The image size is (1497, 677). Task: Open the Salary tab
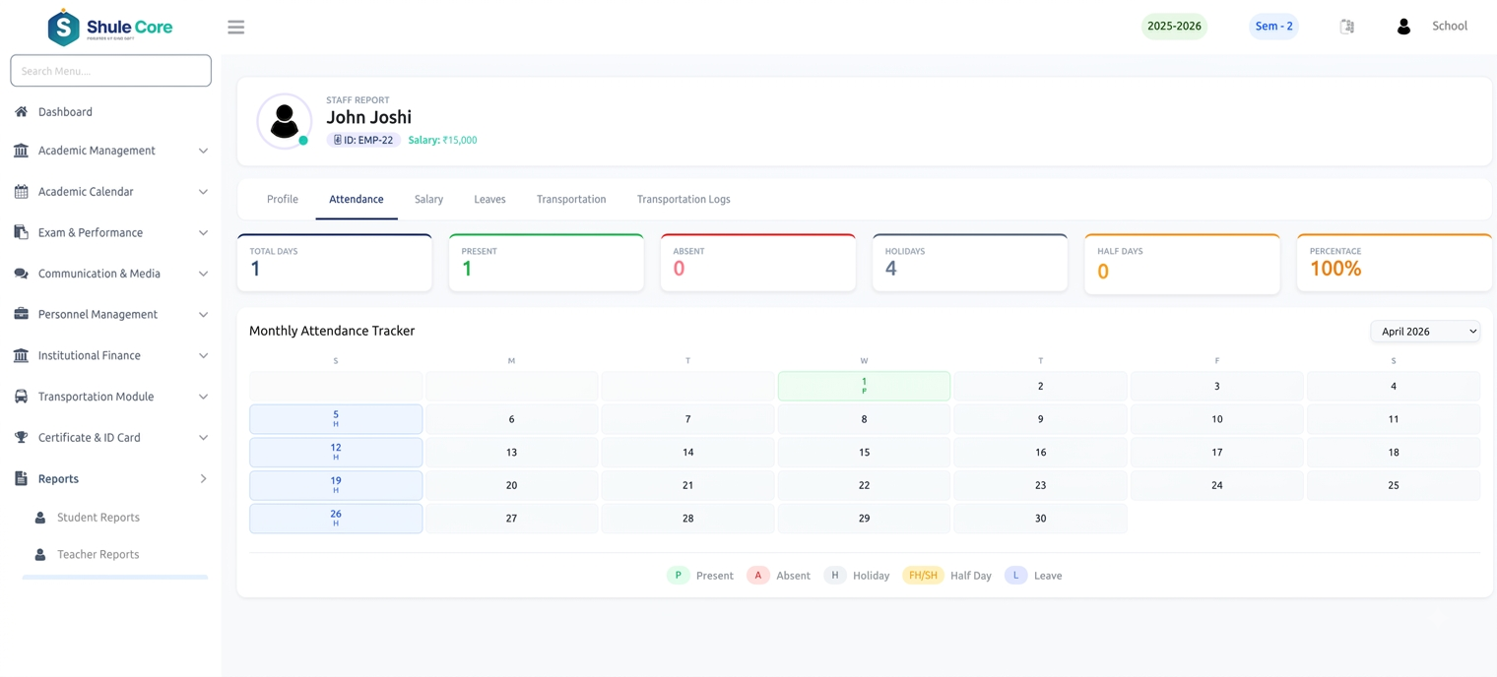(x=428, y=200)
